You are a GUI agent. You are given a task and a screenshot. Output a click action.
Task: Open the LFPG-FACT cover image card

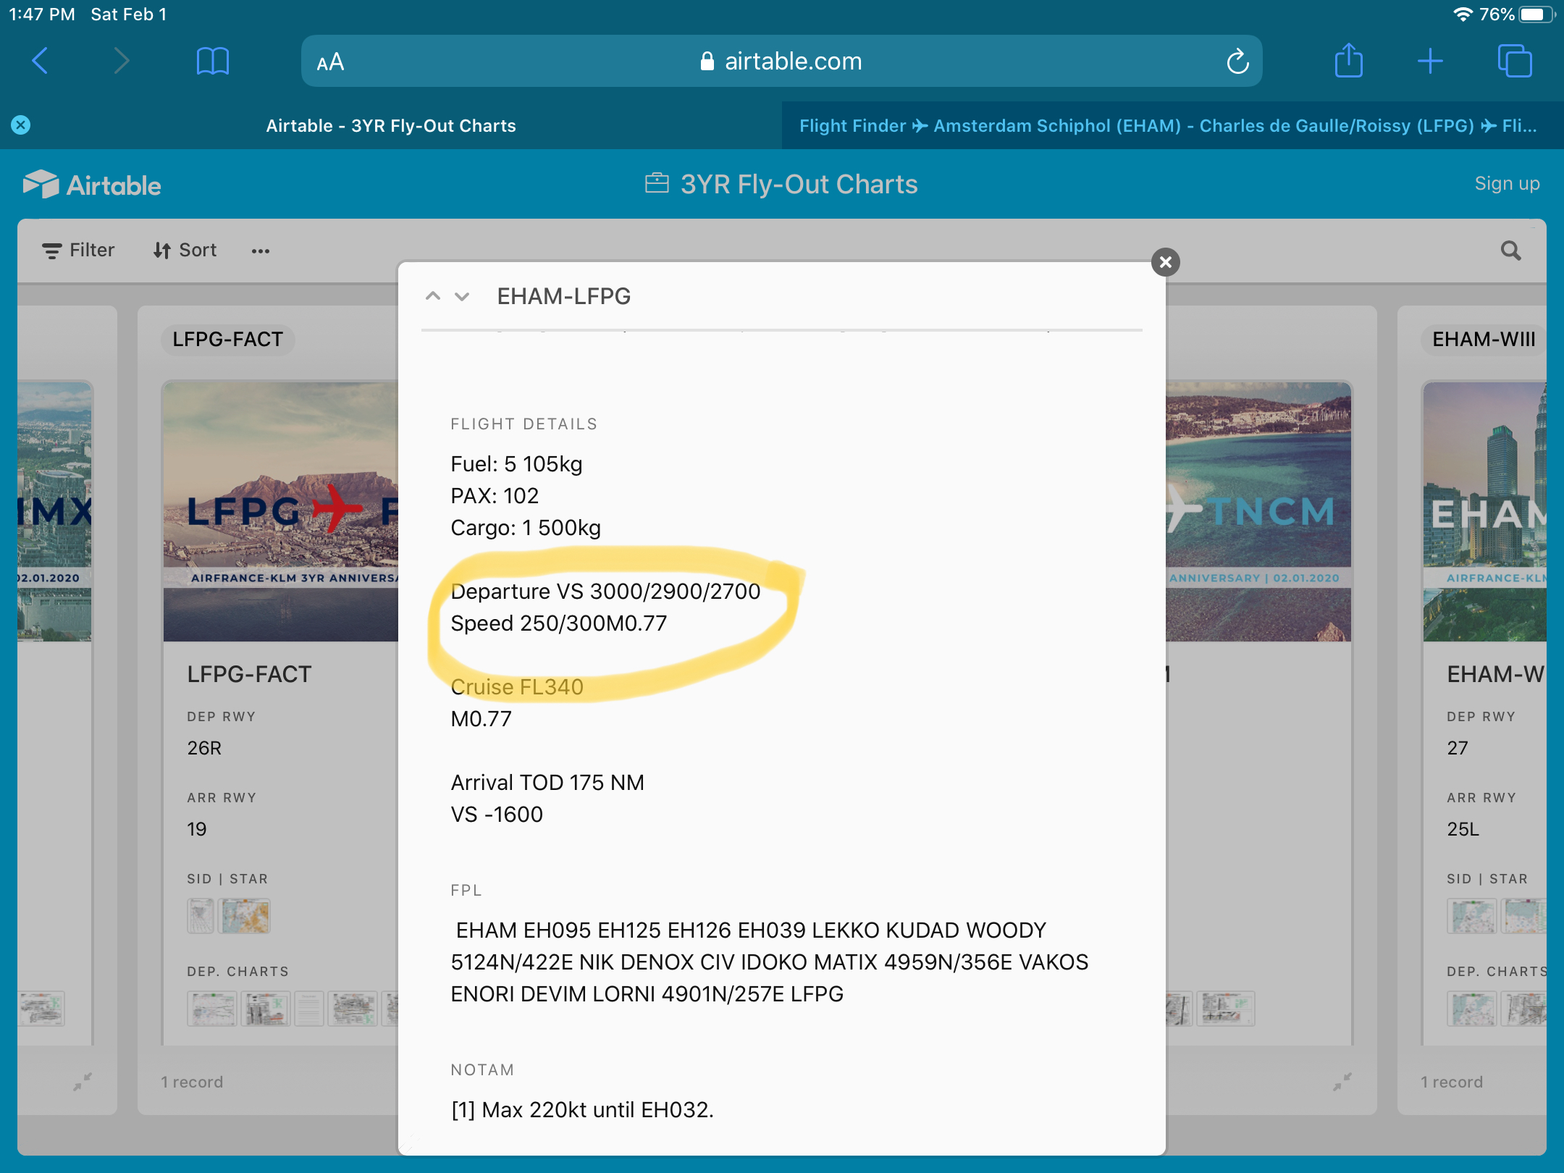[x=281, y=510]
